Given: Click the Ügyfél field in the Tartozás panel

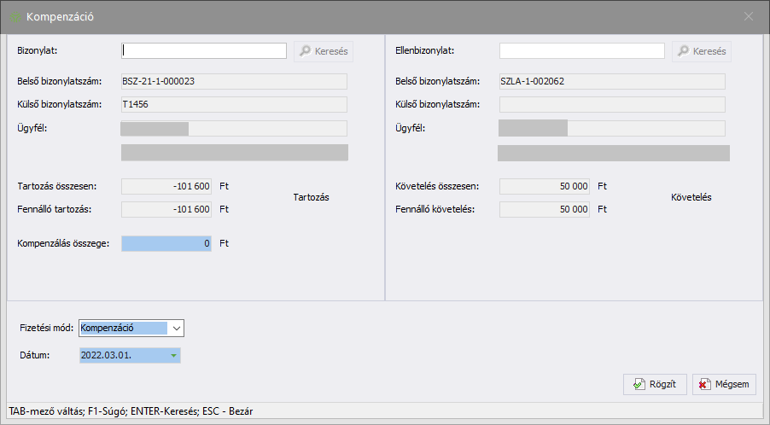Looking at the screenshot, I should click(233, 129).
